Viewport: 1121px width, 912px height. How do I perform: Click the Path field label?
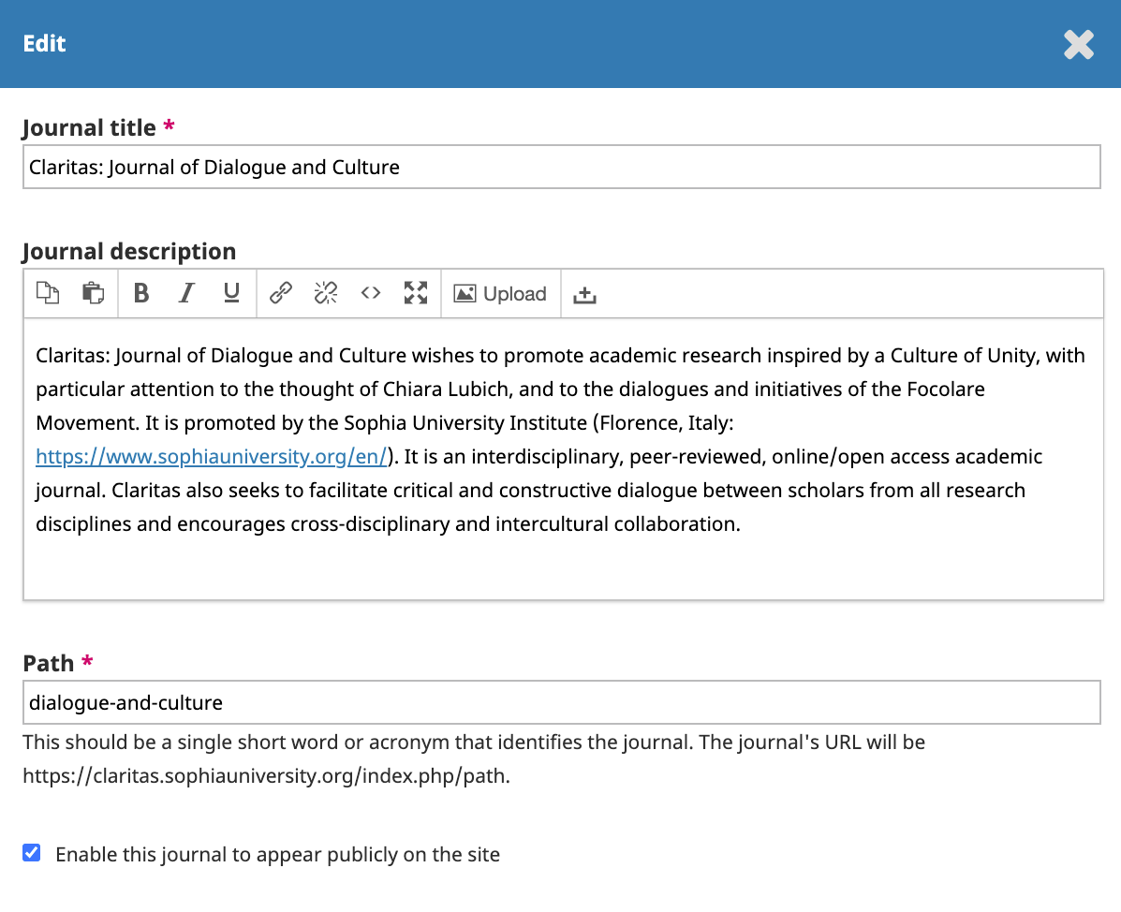(49, 663)
